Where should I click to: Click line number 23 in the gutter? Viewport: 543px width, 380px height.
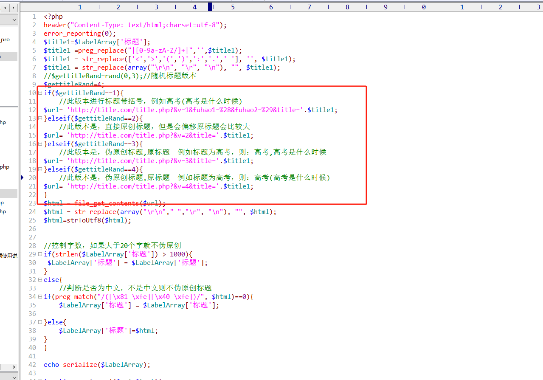(33, 203)
